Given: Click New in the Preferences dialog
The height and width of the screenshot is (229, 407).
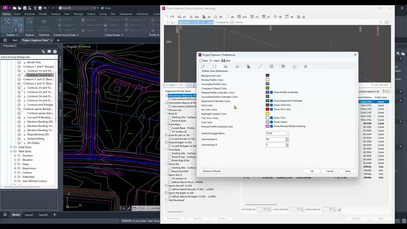Looking at the screenshot, I should pos(203,61).
